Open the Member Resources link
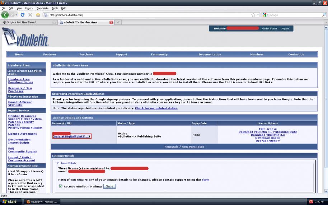The height and width of the screenshot is (205, 328). pos(22,116)
